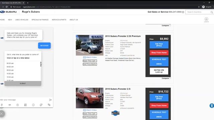Open the 2010 Forester photo thumbnail
This screenshot has height=120, width=214.
90,45
